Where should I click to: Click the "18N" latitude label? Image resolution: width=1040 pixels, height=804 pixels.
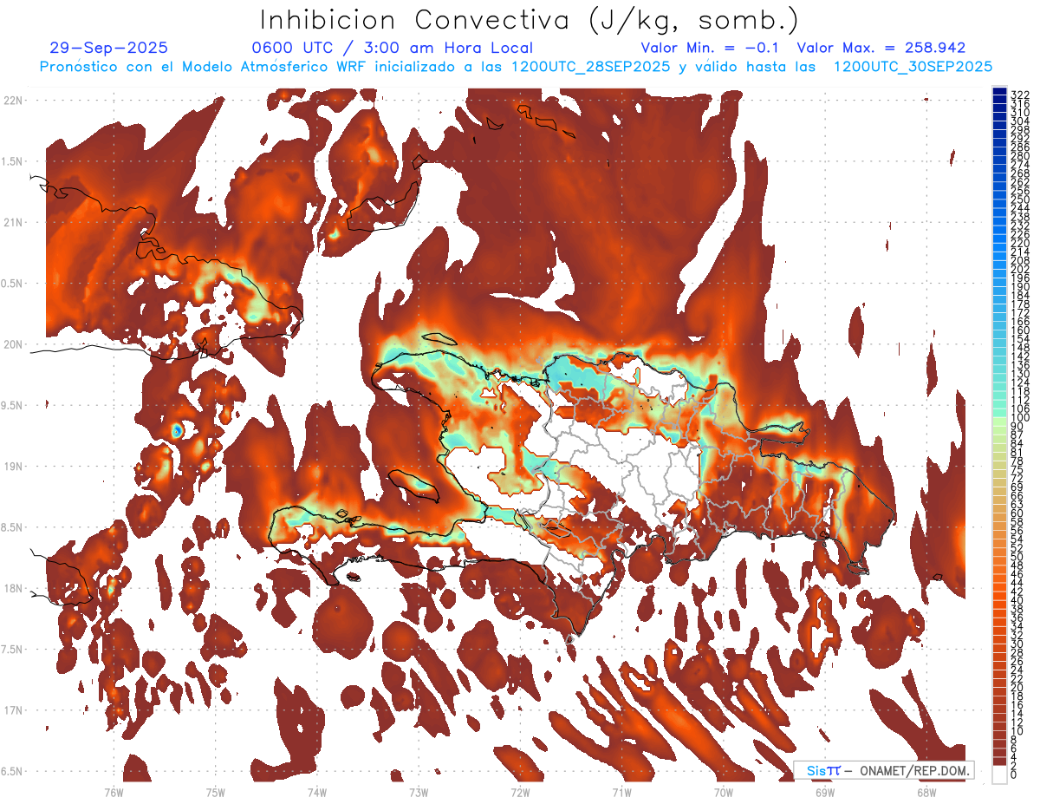click(x=13, y=589)
